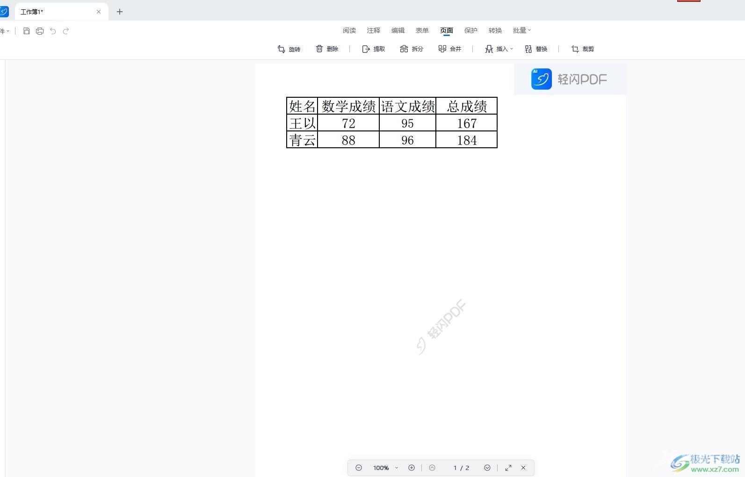745x477 pixels.
Task: Click the 数学成绩 header cell
Action: coord(348,106)
